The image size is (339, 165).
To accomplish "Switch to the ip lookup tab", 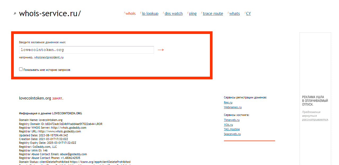I will click(150, 14).
